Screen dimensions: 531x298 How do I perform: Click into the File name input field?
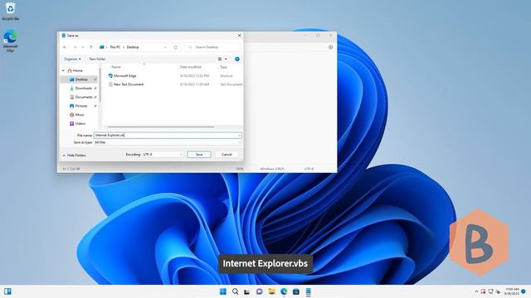pos(165,135)
